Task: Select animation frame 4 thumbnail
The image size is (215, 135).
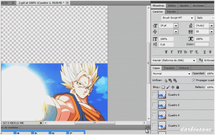Action: point(24,133)
